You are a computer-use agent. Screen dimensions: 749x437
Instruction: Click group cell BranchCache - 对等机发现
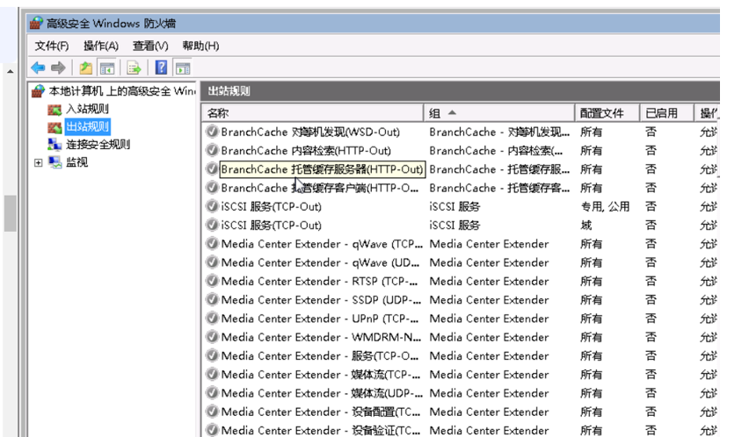(x=499, y=132)
